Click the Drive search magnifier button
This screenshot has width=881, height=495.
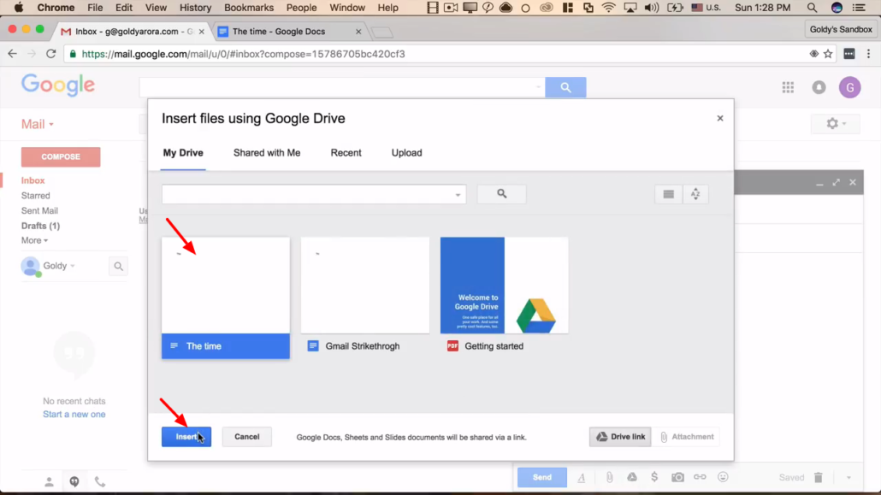502,194
